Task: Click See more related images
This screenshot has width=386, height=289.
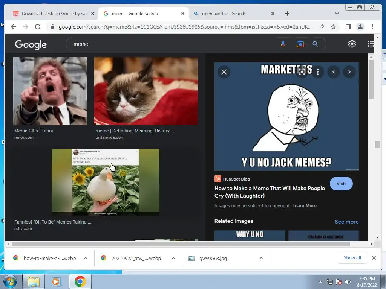Action: pyautogui.click(x=347, y=222)
